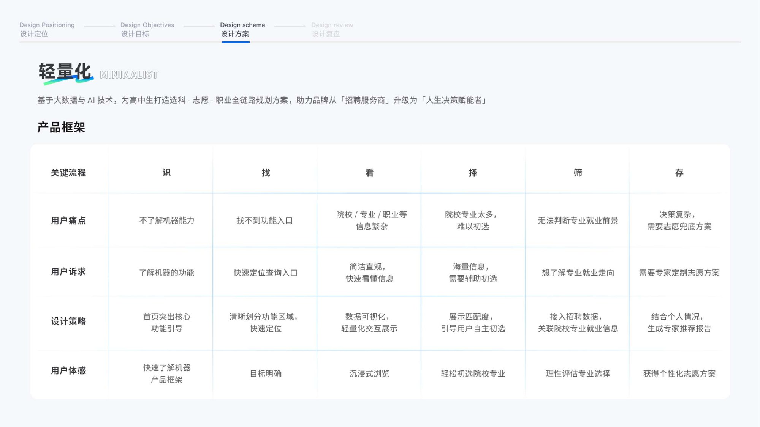
Task: Click cell 沉浸式浏览
Action: point(369,373)
